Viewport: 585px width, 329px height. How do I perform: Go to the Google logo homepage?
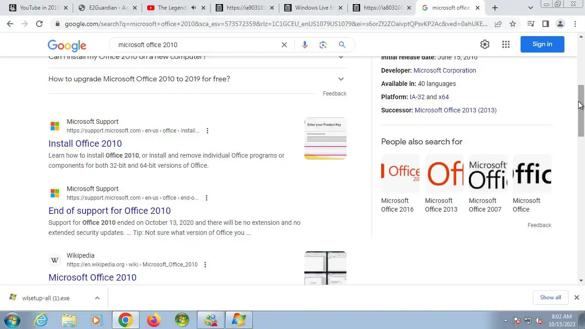click(67, 45)
